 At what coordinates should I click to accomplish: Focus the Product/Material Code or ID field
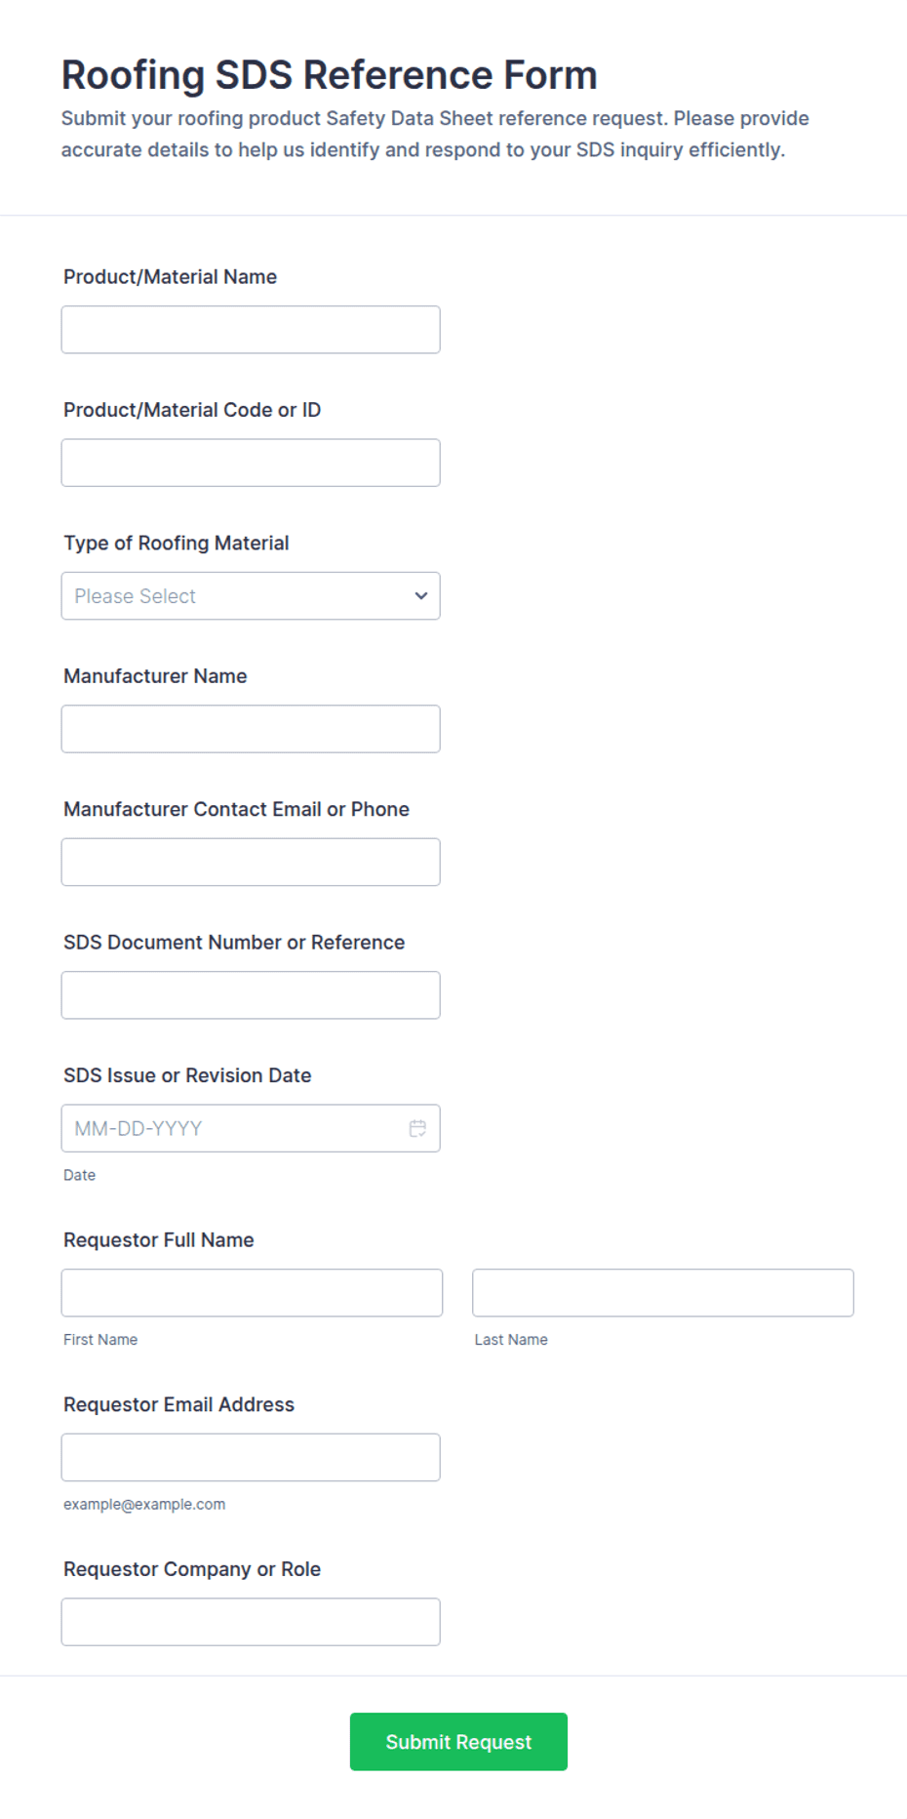click(x=251, y=463)
